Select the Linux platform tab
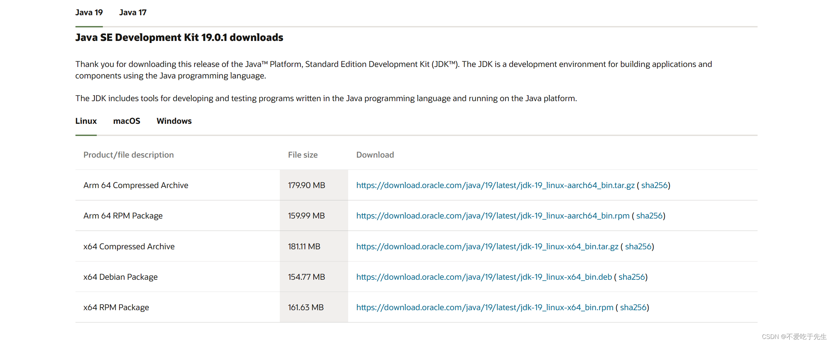The height and width of the screenshot is (343, 832). pyautogui.click(x=86, y=121)
